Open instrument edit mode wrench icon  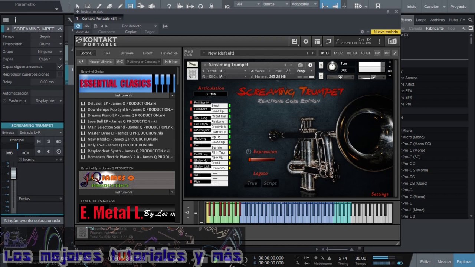point(192,65)
